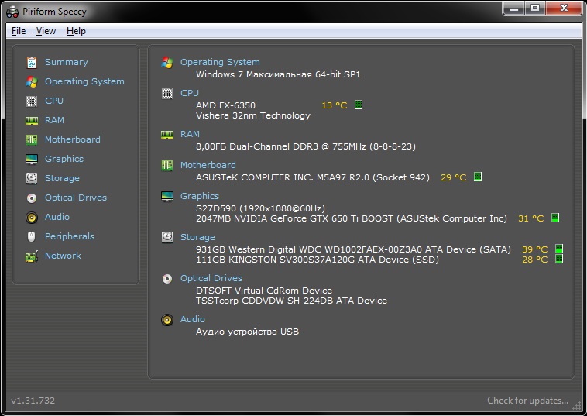This screenshot has height=416, width=587.
Task: Select Storage in the sidebar
Action: point(62,179)
